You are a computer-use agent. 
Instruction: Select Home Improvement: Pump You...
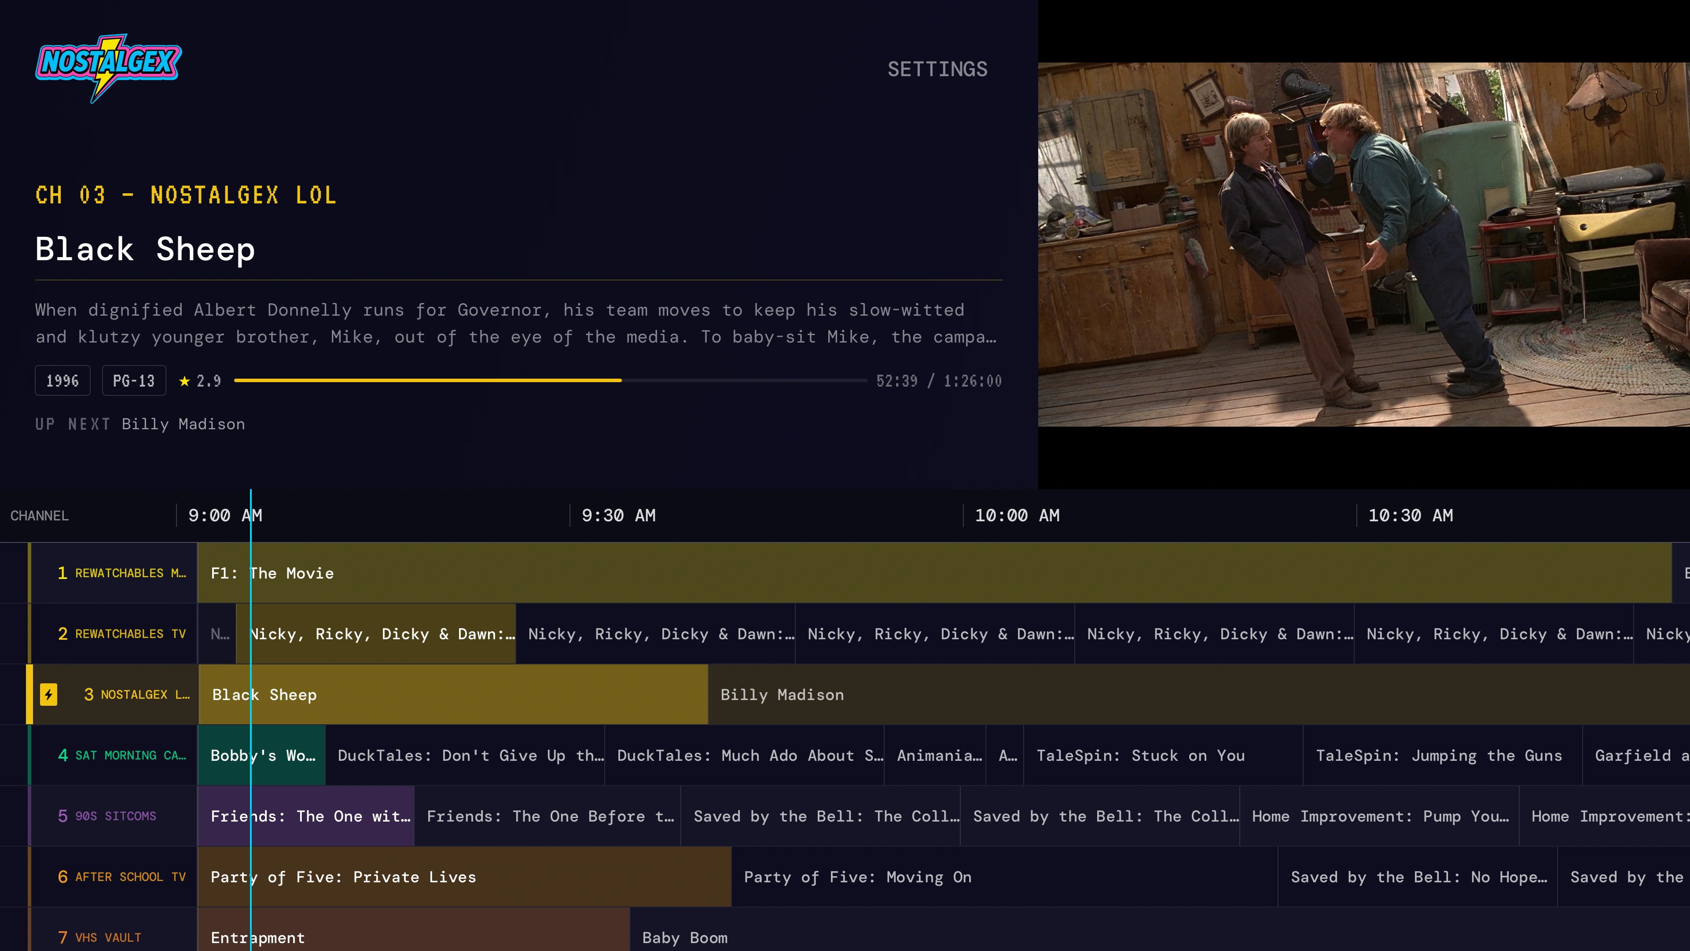coord(1380,816)
